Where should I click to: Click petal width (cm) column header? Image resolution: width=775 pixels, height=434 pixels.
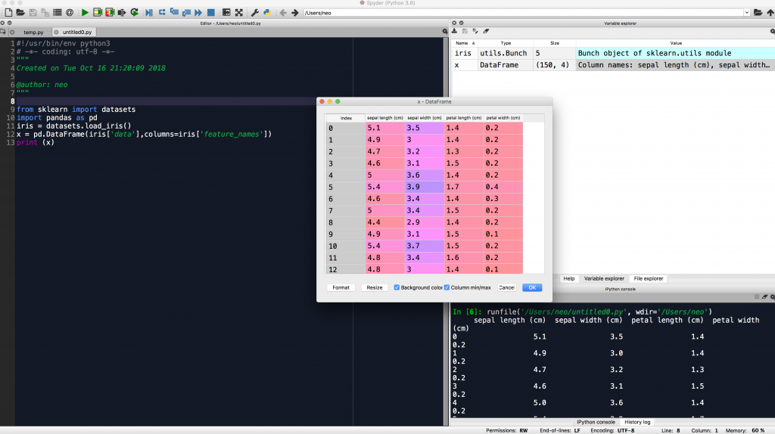[503, 118]
